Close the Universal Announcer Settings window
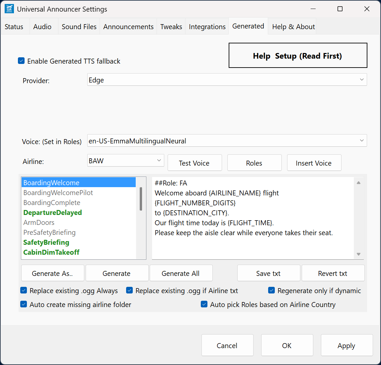Viewport: 381px width, 365px height. [x=367, y=9]
